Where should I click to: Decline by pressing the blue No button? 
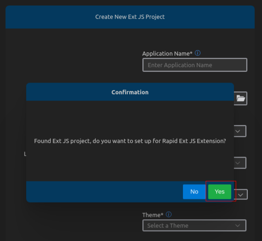pos(194,192)
